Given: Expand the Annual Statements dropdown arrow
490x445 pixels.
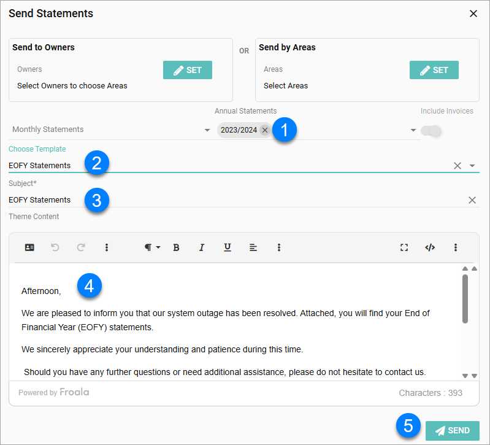Looking at the screenshot, I should pyautogui.click(x=413, y=130).
